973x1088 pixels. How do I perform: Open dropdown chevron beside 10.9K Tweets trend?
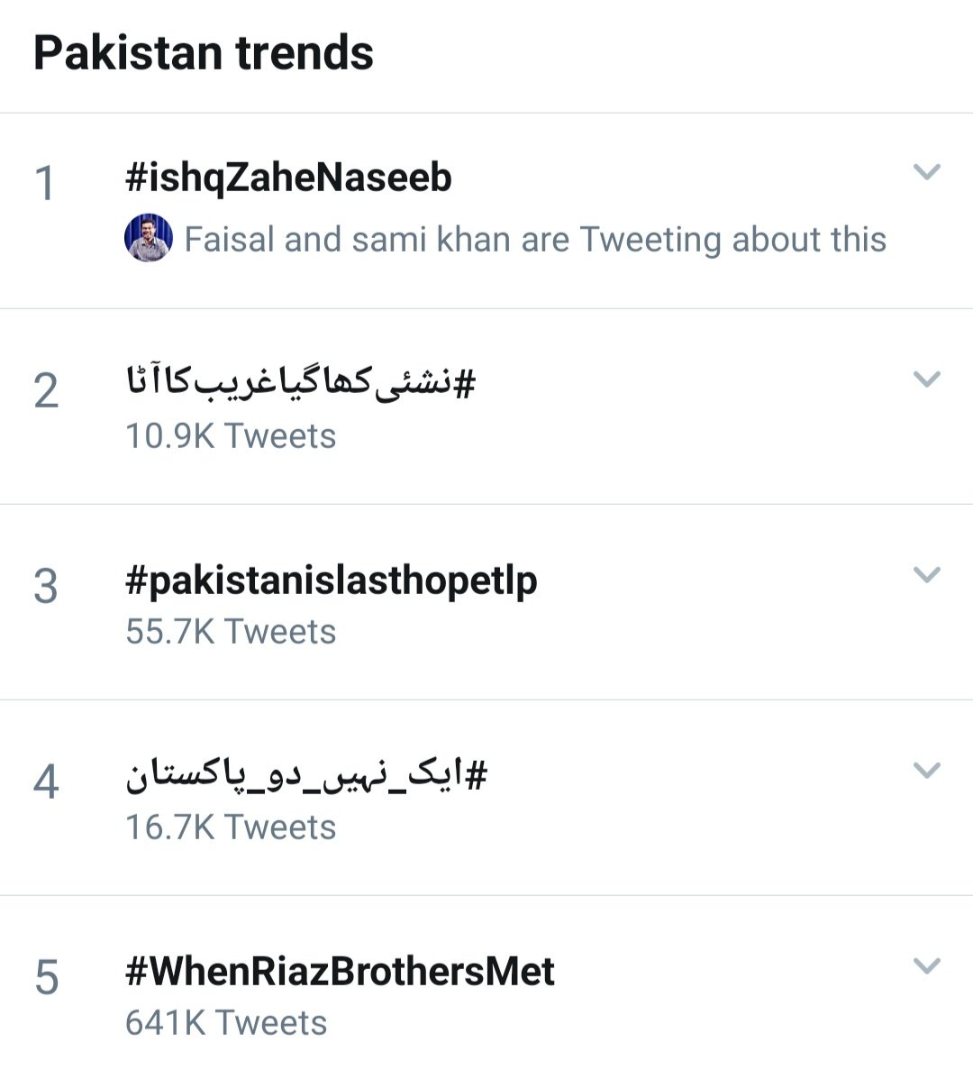pos(926,379)
